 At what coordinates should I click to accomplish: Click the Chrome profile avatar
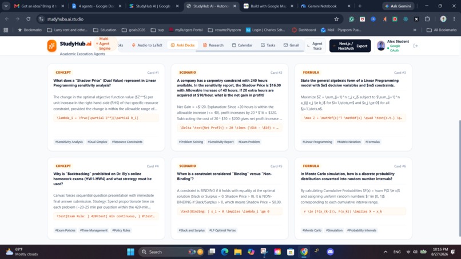(x=443, y=19)
